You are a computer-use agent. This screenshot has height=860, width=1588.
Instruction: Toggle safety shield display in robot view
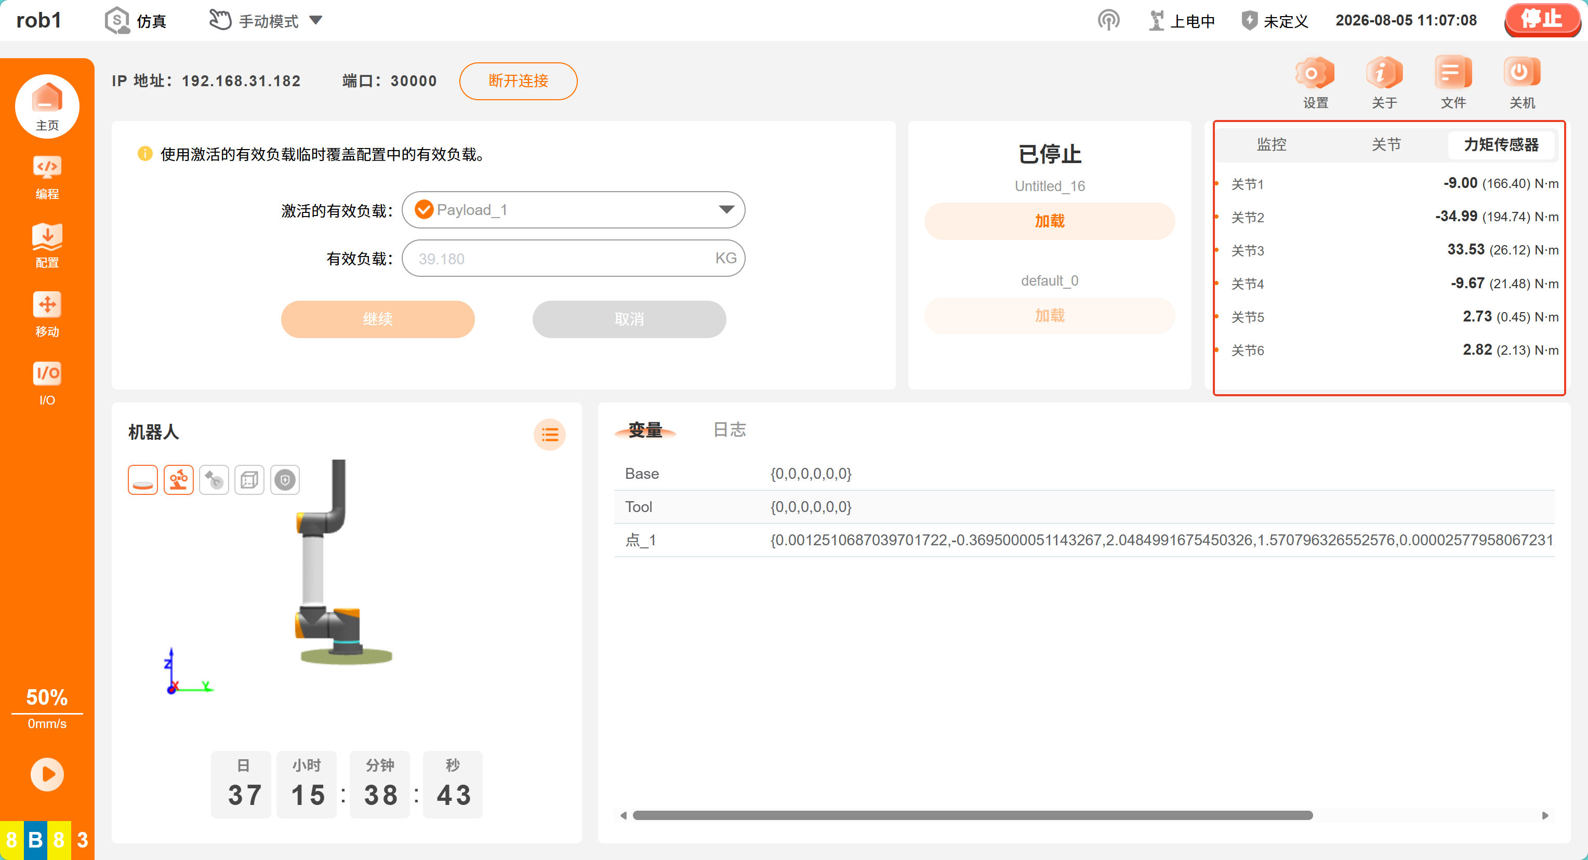point(285,480)
